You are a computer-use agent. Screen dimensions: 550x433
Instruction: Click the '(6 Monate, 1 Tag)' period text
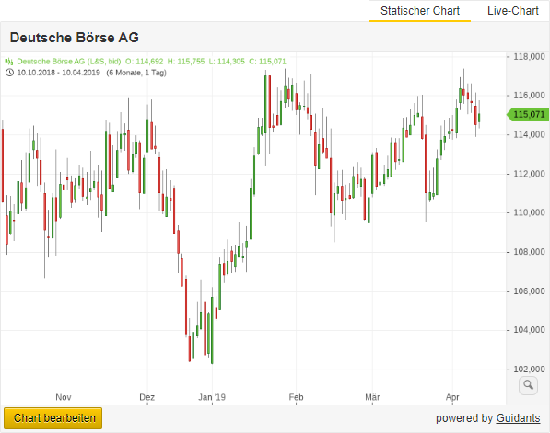point(136,73)
